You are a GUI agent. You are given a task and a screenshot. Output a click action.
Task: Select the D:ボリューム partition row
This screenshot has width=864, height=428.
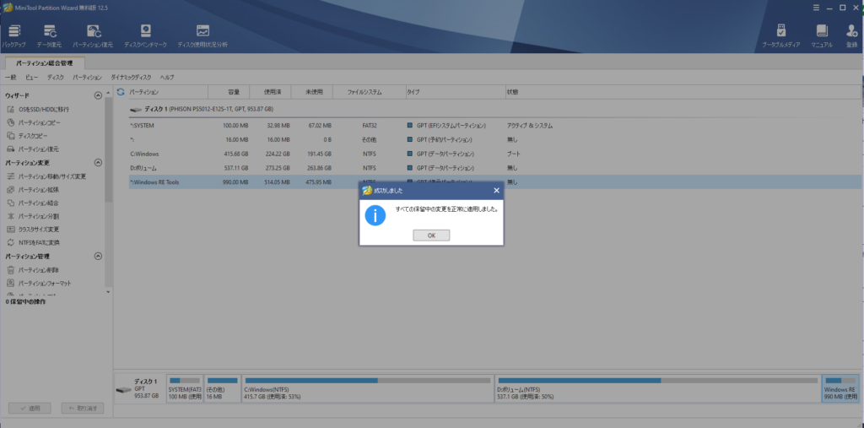pyautogui.click(x=494, y=168)
